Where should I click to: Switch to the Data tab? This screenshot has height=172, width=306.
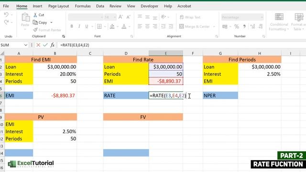coord(100,6)
